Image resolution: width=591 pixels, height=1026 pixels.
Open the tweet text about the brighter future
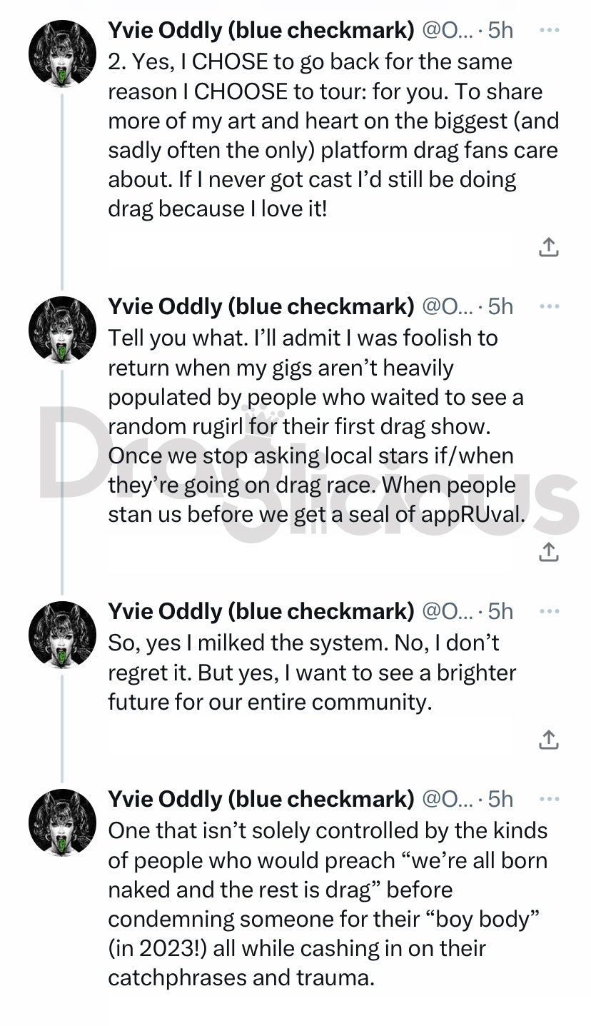tap(312, 673)
